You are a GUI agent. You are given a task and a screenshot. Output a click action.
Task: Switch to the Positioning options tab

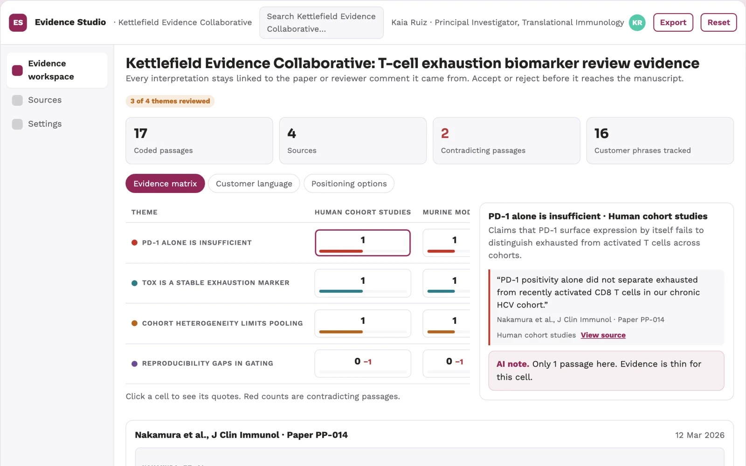tap(349, 184)
